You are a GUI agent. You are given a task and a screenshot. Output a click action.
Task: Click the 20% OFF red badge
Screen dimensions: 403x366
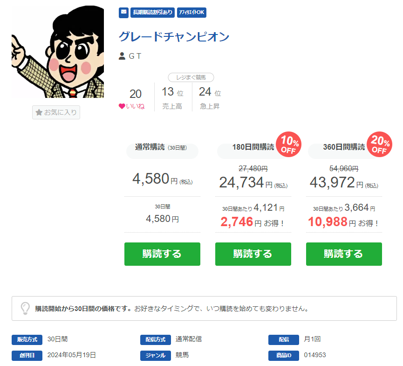tap(379, 144)
